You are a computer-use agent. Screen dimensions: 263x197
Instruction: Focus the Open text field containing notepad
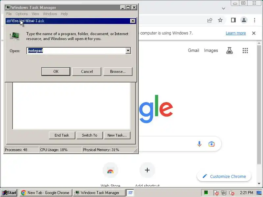coord(76,51)
